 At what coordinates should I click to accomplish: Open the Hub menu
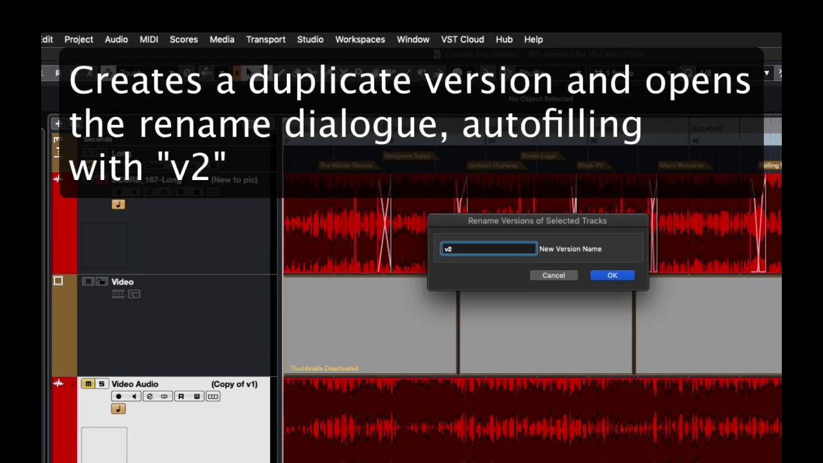(504, 39)
